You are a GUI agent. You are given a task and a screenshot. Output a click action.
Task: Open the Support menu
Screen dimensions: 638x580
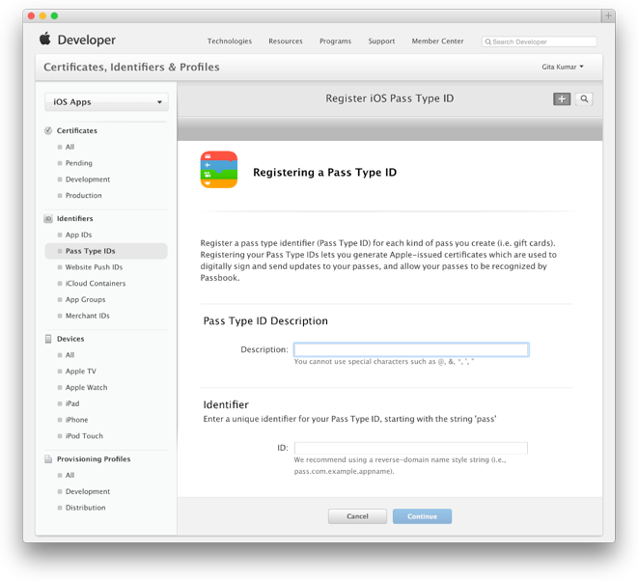(381, 41)
